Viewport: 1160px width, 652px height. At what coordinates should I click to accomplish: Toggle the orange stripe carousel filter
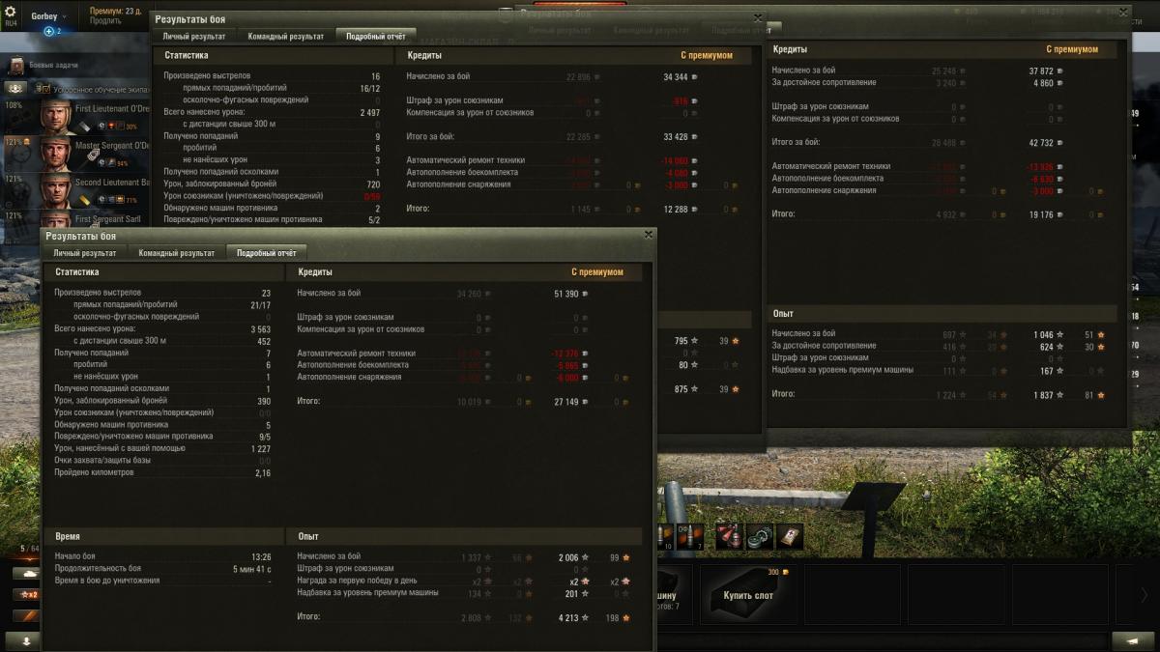click(26, 614)
